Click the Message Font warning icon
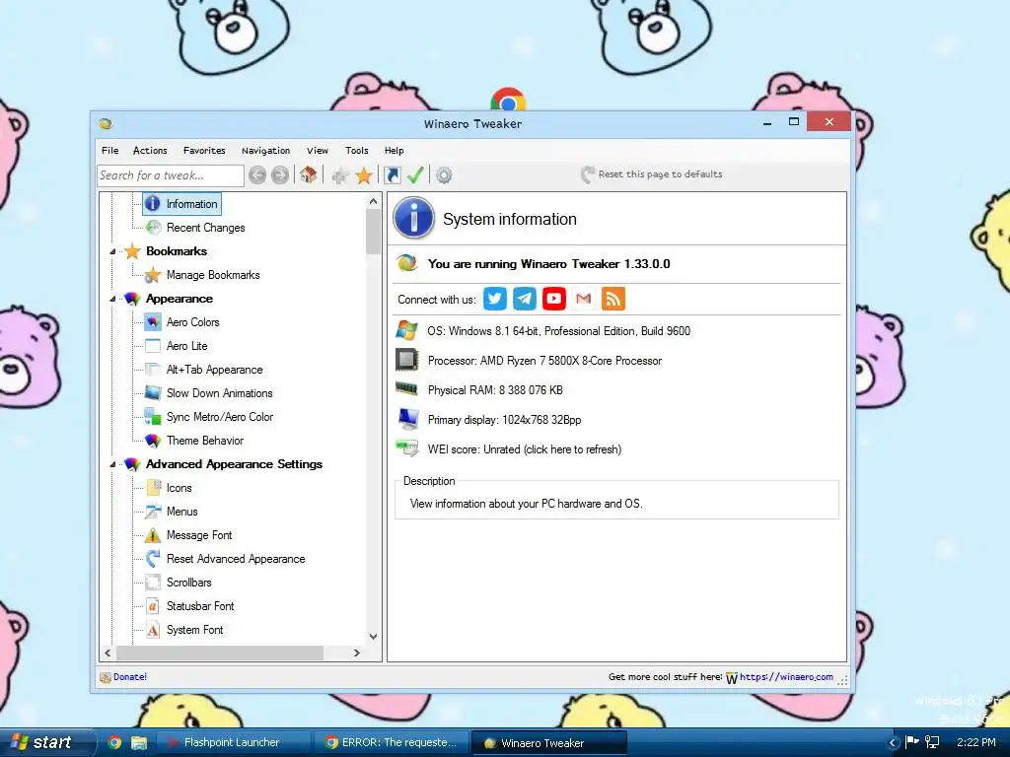Screen dimensions: 1010x757 (153, 535)
